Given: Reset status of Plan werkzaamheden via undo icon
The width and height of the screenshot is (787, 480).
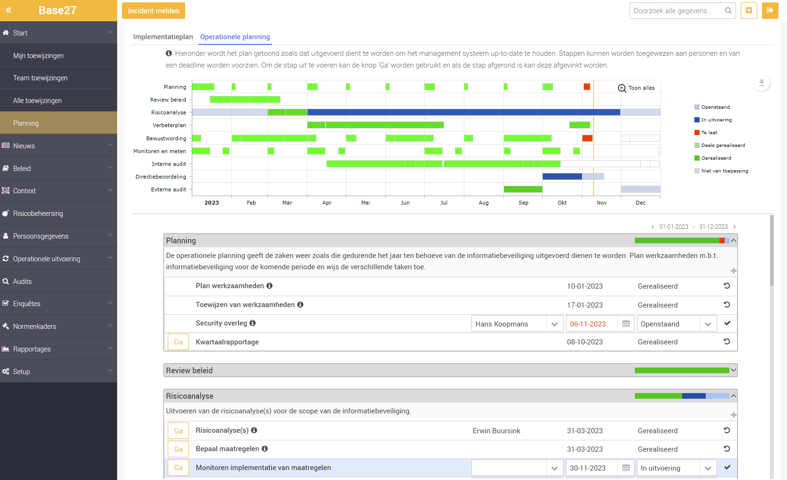Looking at the screenshot, I should tap(727, 286).
